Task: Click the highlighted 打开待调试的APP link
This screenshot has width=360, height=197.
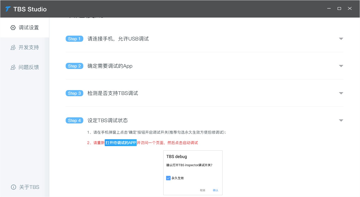Action: click(x=121, y=143)
